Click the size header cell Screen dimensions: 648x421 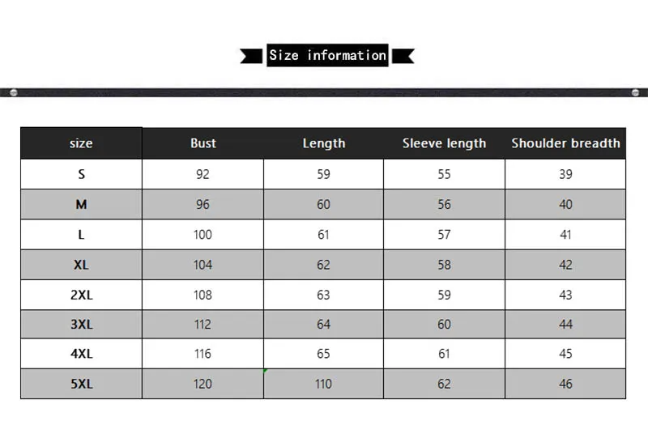(82, 143)
